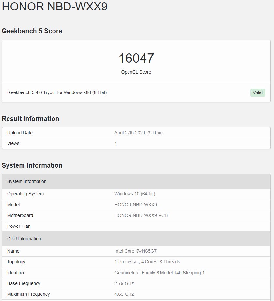Viewport: 274px width, 301px height.
Task: Click the Views count value 1
Action: tap(116, 143)
